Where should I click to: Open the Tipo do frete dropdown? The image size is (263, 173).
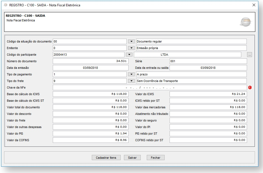pyautogui.click(x=131, y=81)
